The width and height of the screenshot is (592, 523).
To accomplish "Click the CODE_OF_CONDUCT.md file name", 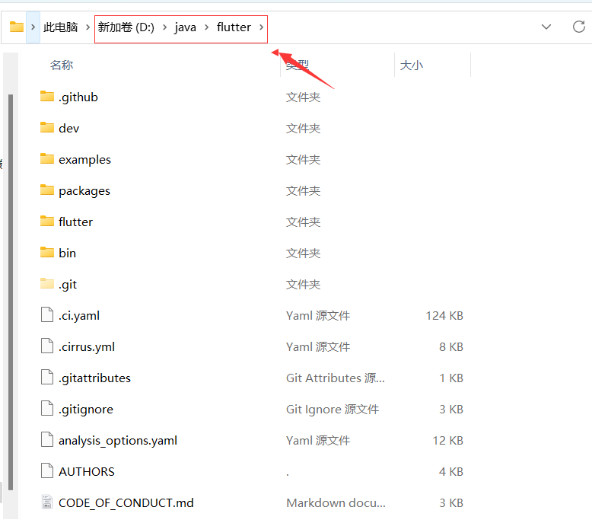I will click(126, 503).
